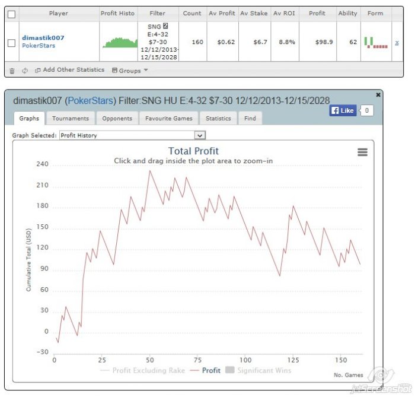This screenshot has width=415, height=397.
Task: Click the Av Profit value $0.62
Action: 226,42
